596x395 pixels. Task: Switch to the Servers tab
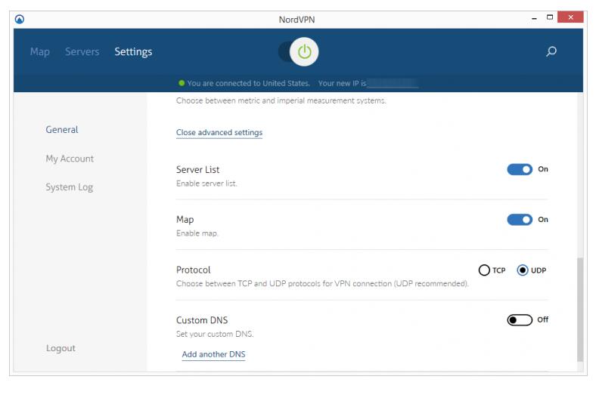[x=82, y=51]
